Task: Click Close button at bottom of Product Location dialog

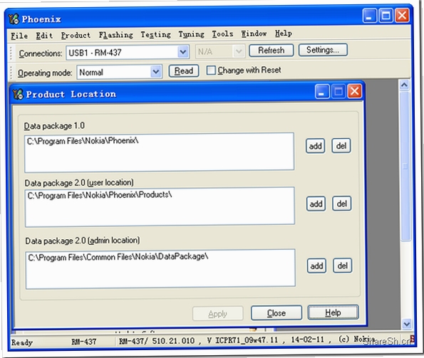Action: click(276, 313)
